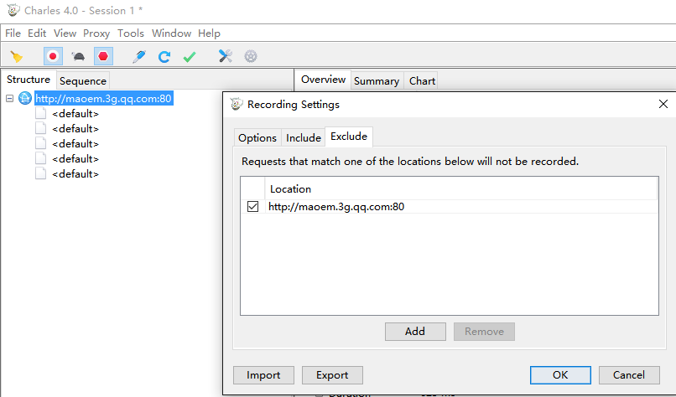
Task: Toggle the turtle Throttling icon
Action: point(78,56)
